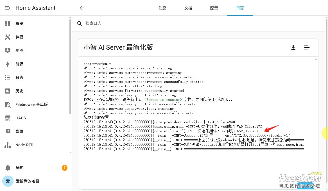
Task: Open the Node-RED network icon
Action: click(8, 145)
